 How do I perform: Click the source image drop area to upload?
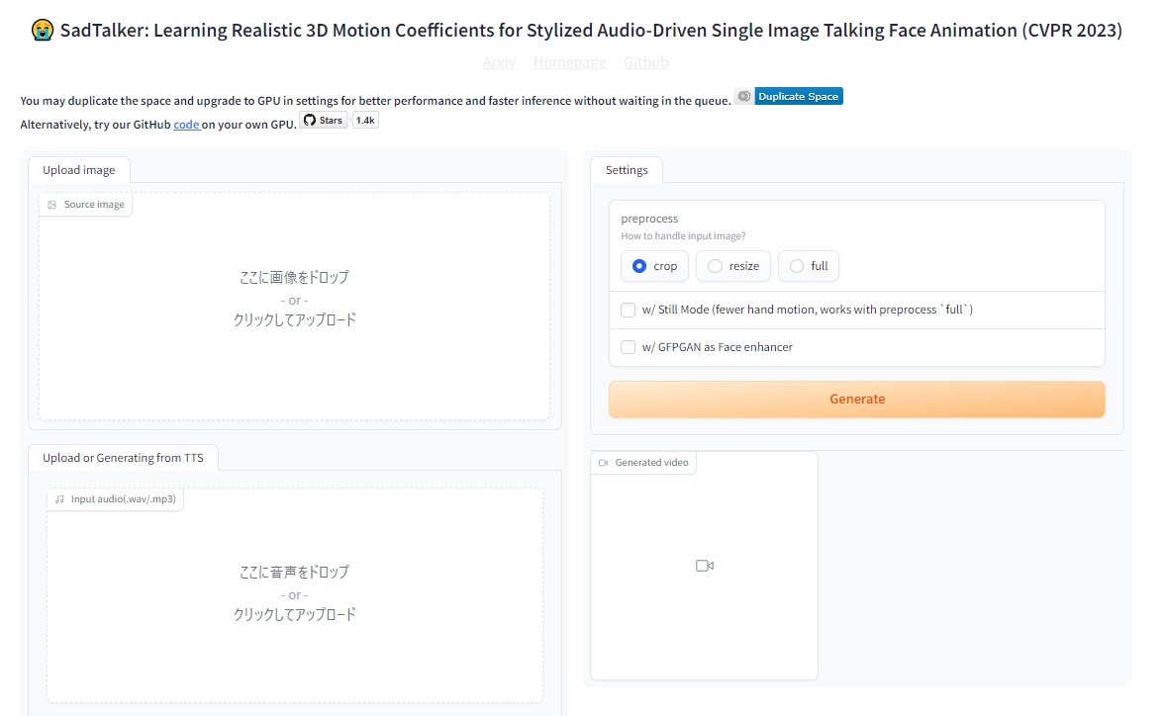(294, 306)
